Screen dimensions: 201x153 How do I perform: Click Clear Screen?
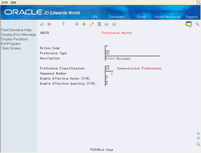click(11, 48)
